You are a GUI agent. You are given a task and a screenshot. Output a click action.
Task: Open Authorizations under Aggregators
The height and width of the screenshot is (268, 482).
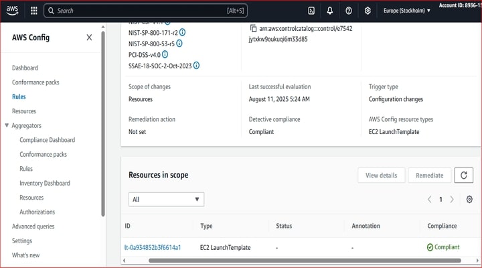(x=37, y=212)
